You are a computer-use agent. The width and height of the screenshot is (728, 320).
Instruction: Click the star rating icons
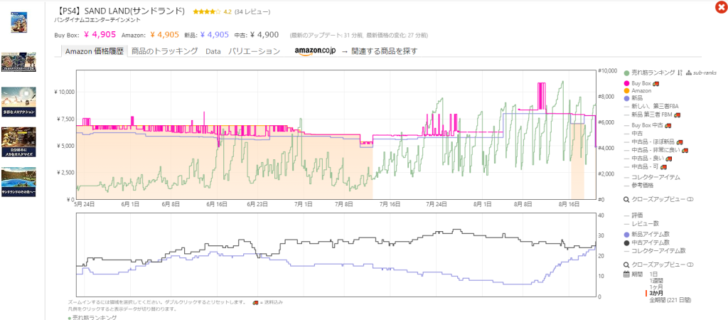pos(206,12)
